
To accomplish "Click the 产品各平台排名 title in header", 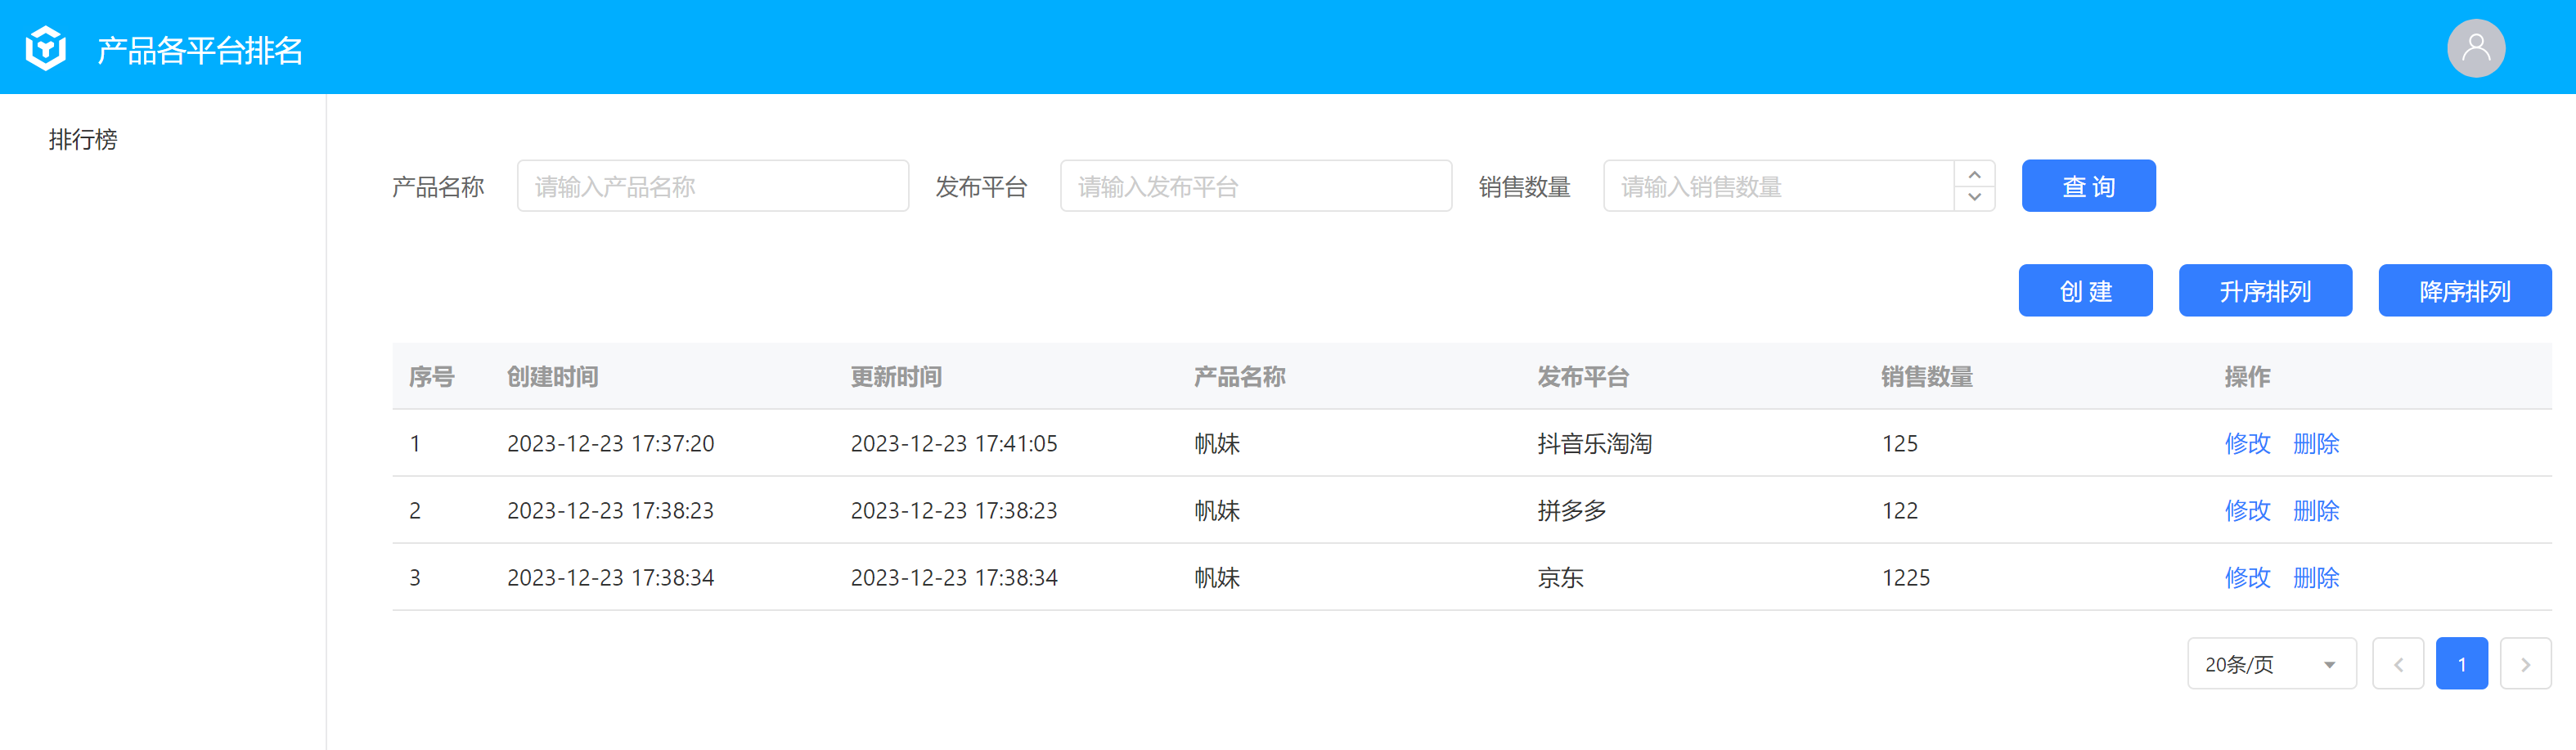I will coord(200,50).
